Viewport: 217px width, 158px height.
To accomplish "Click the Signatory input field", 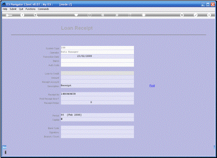I will [97, 132].
